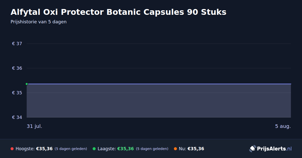Click the green data point on chart line
The width and height of the screenshot is (302, 158).
tap(27, 84)
